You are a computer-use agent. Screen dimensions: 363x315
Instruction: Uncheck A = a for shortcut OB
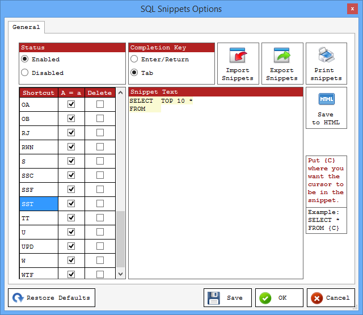click(x=71, y=119)
